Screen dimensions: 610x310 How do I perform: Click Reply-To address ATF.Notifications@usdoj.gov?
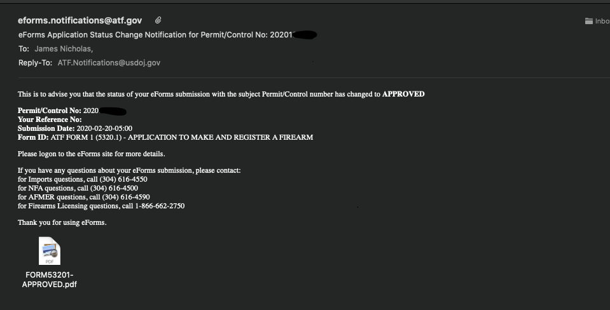pos(109,63)
